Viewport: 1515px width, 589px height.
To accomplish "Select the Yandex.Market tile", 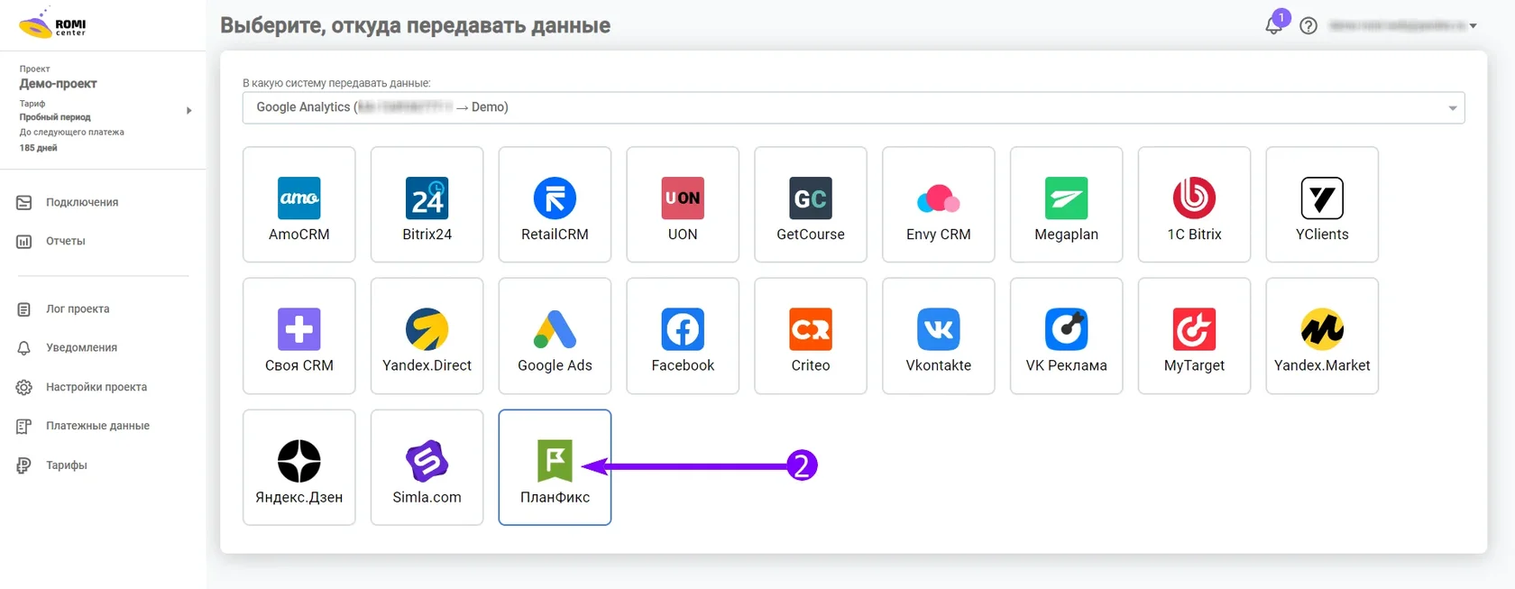I will coord(1322,336).
